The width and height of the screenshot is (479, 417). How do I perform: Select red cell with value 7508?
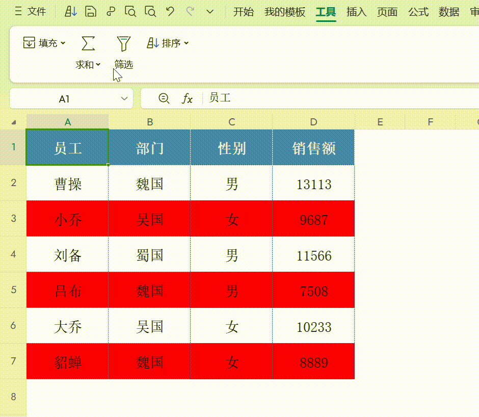coord(313,290)
